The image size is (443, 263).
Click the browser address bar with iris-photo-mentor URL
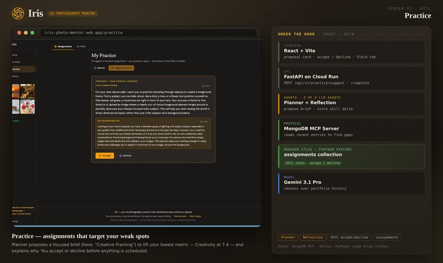[148, 33]
